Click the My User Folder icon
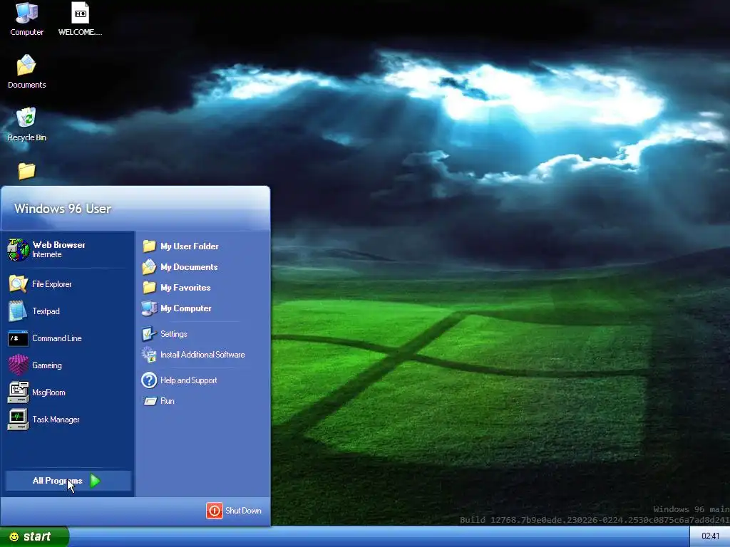 click(149, 246)
